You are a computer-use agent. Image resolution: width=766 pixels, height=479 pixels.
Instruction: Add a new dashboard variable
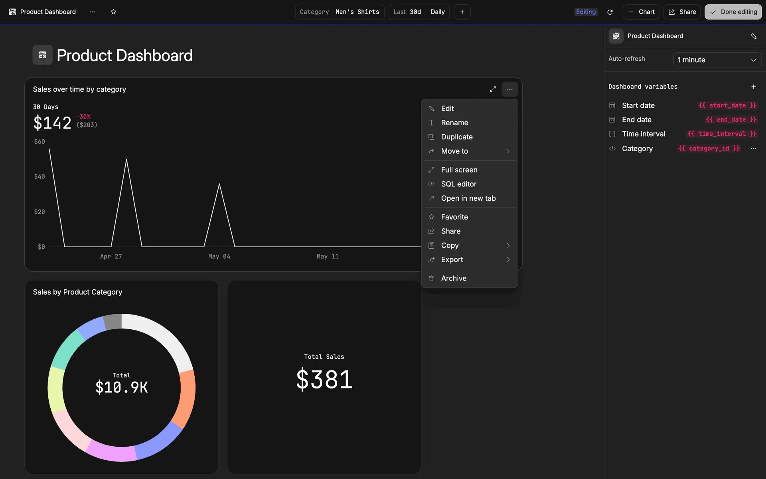tap(753, 87)
